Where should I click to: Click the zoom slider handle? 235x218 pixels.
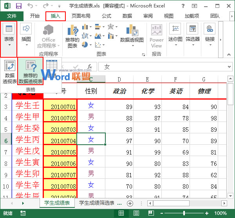point(184,213)
